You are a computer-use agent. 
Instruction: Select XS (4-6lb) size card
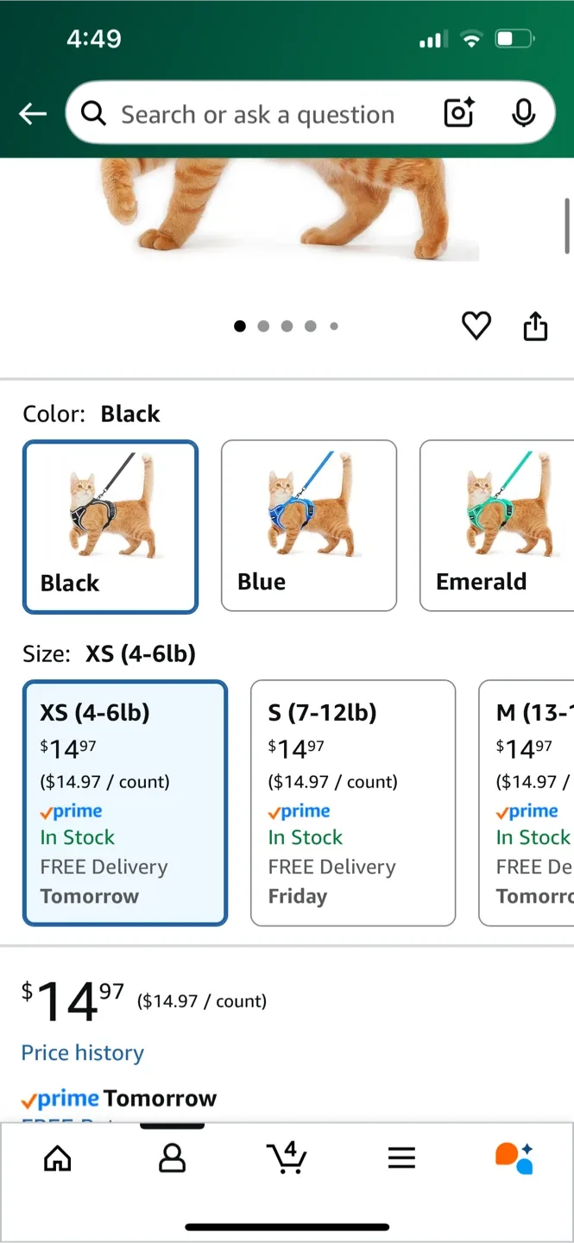point(125,803)
